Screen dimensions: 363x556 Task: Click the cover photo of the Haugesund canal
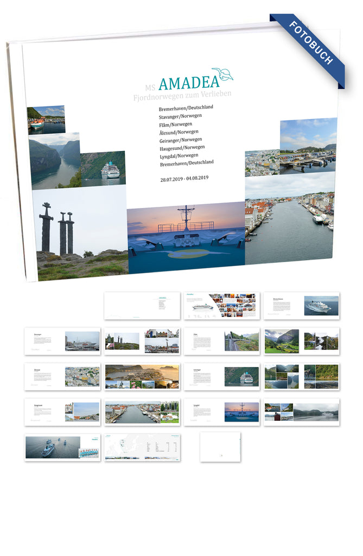[290, 218]
